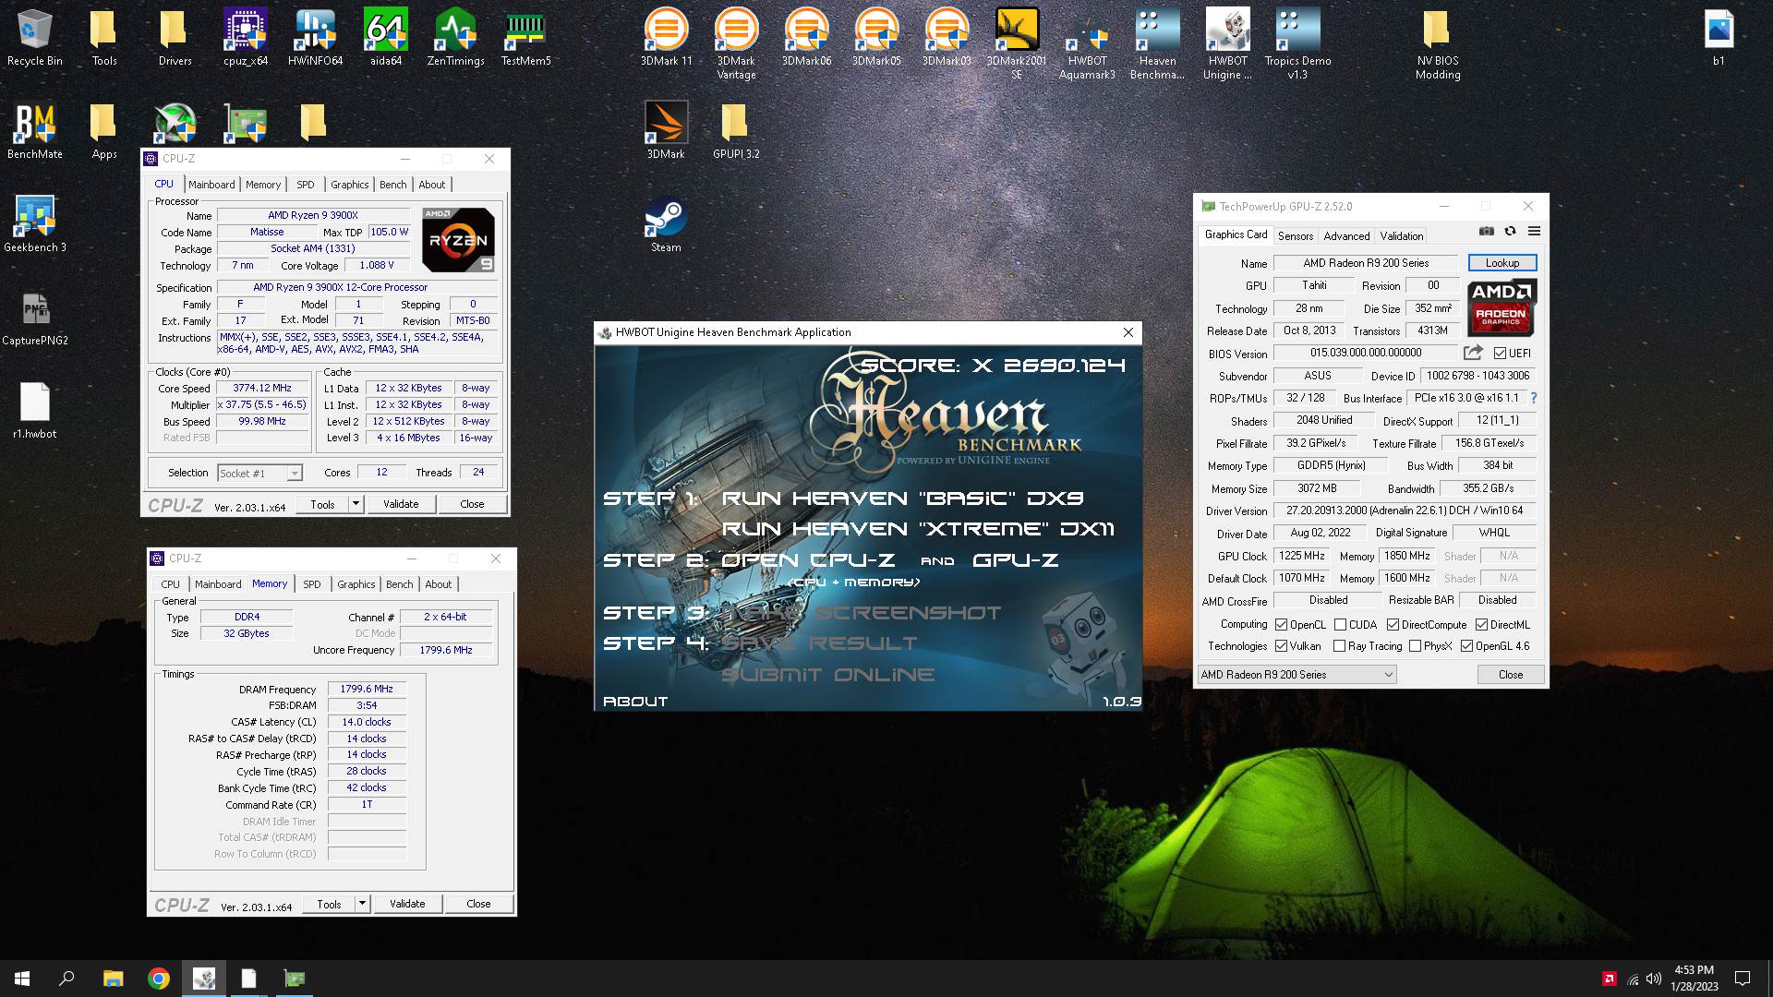Expand Tools dropdown arrow in CPU window
The width and height of the screenshot is (1773, 997).
pyautogui.click(x=356, y=504)
